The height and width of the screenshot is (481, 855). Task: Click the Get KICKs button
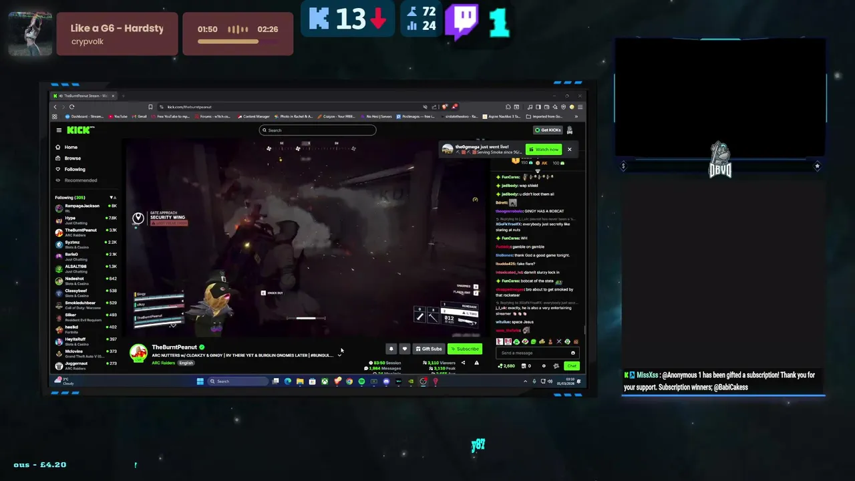coord(548,130)
